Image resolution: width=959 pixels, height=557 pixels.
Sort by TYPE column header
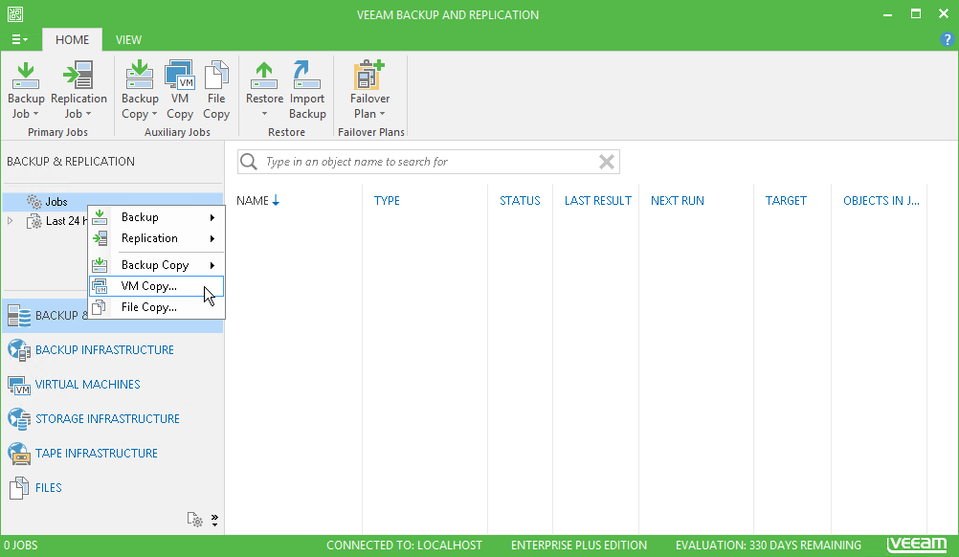click(387, 201)
